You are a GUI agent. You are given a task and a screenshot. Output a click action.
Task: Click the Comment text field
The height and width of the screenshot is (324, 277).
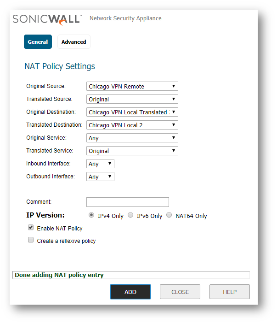tap(127, 202)
